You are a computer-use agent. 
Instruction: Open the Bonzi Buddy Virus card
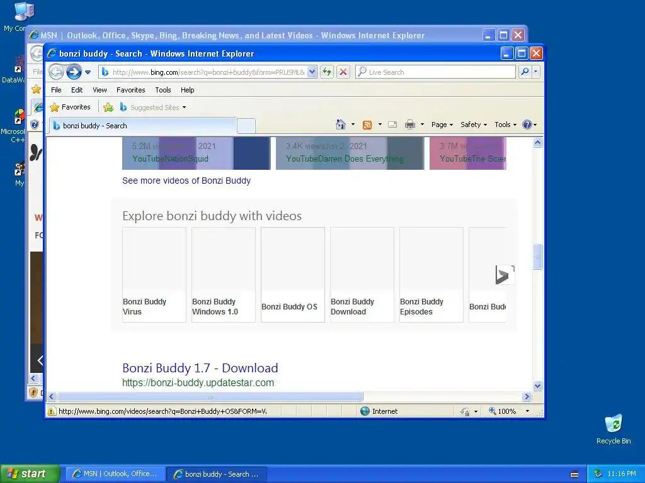coord(154,275)
